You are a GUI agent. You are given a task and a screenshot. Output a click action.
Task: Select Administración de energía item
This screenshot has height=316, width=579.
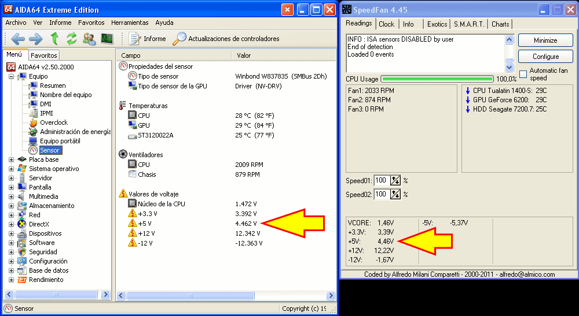pyautogui.click(x=75, y=132)
